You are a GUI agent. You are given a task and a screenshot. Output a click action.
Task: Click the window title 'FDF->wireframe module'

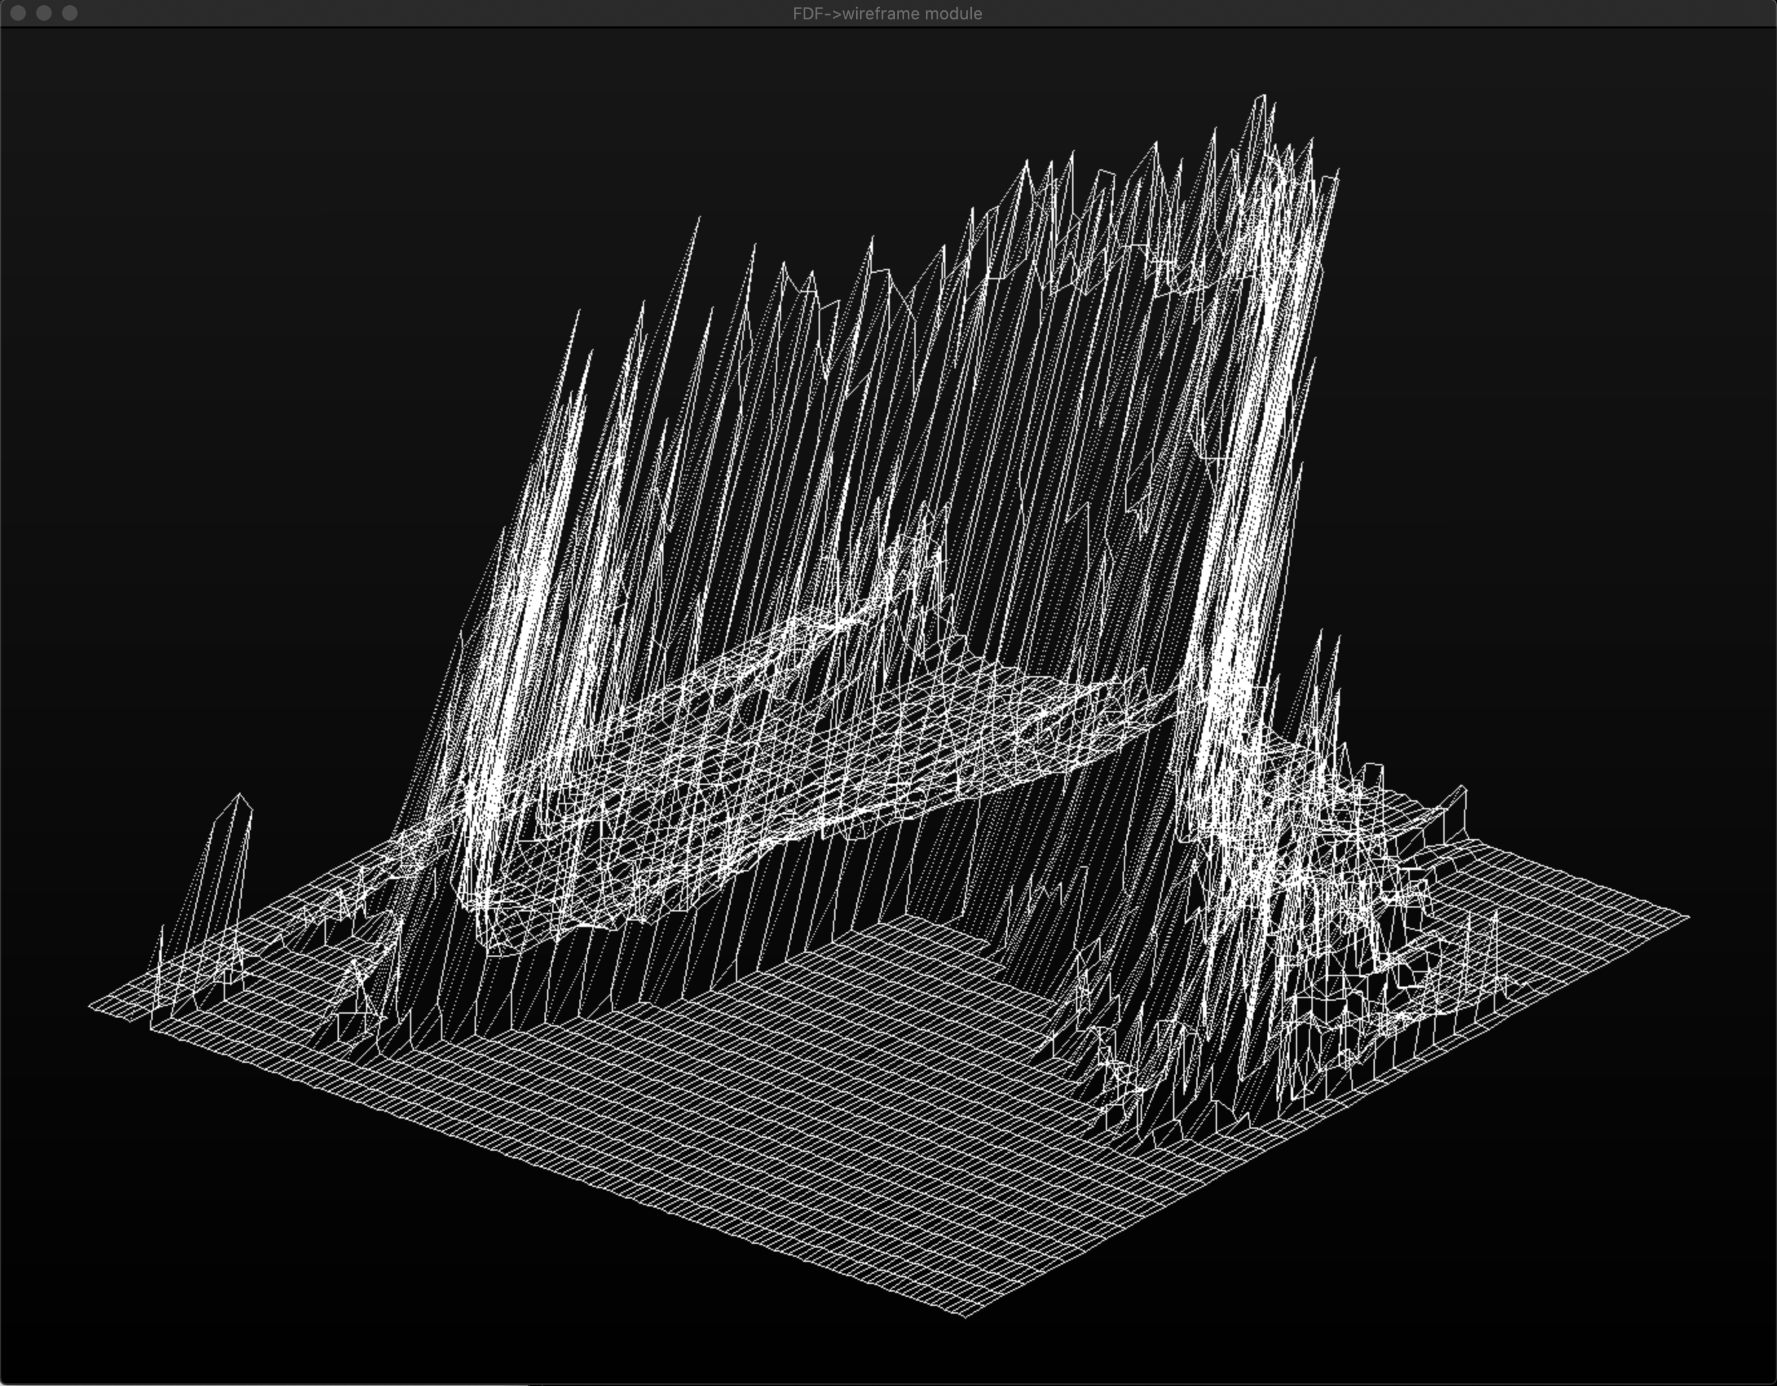[887, 14]
